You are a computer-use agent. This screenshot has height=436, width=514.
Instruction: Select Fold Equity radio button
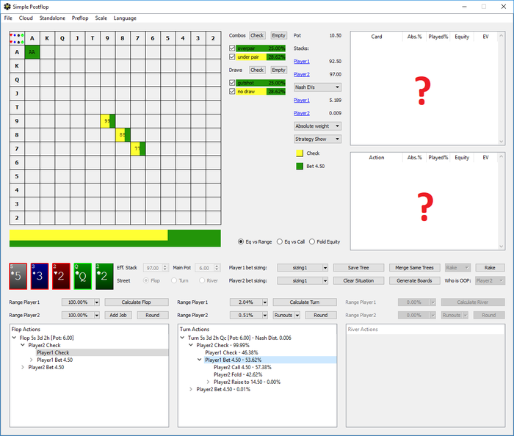312,241
